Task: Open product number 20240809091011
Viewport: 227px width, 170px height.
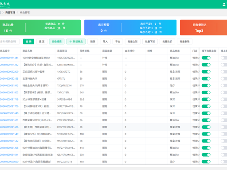Action: [x=9, y=155]
